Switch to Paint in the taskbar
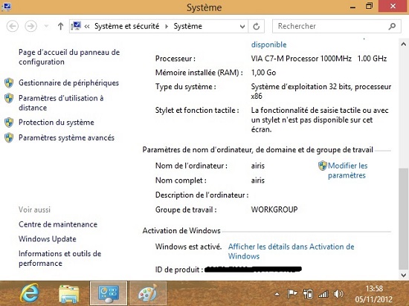The width and height of the screenshot is (409, 306). pos(148,293)
